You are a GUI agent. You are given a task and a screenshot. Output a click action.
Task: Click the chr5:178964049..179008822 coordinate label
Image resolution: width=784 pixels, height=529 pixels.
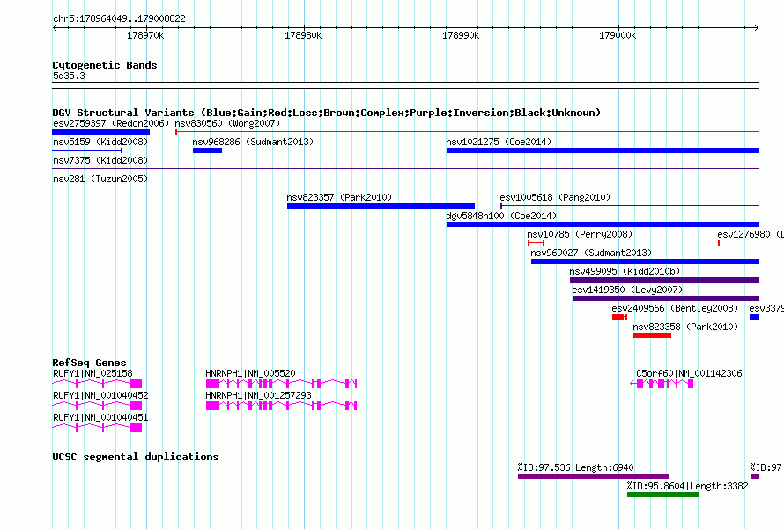[119, 18]
